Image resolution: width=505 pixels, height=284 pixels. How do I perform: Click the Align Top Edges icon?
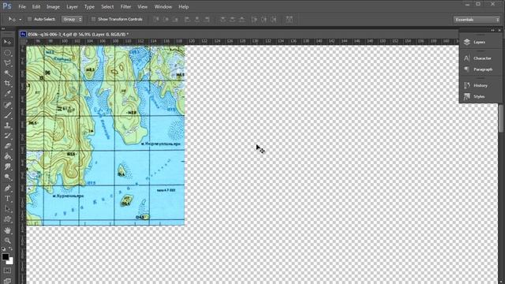click(x=156, y=19)
